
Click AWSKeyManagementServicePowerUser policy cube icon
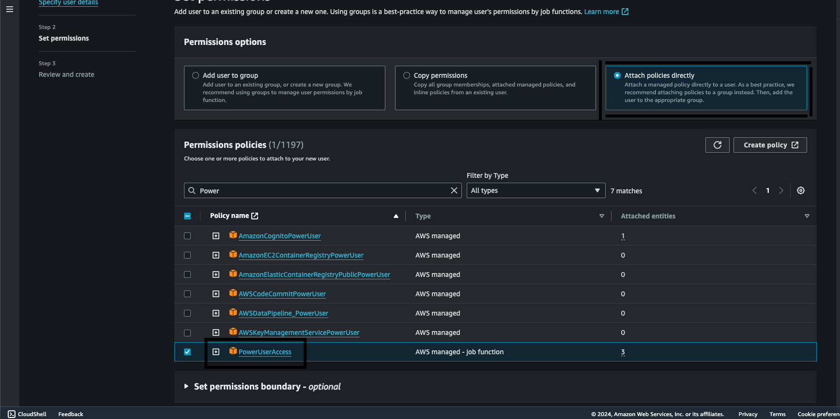[233, 332]
